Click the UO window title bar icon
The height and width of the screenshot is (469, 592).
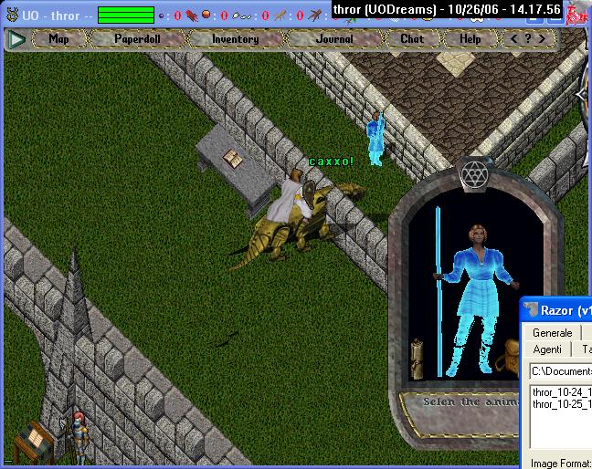[13, 16]
